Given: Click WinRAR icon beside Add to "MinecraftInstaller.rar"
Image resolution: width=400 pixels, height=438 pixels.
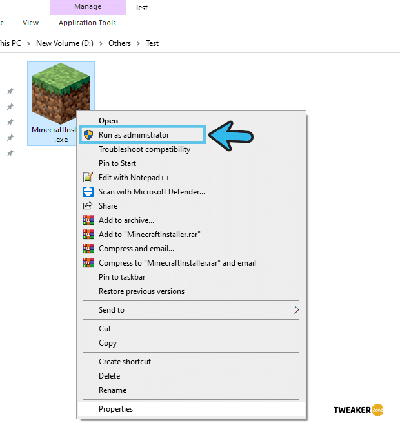Looking at the screenshot, I should tap(88, 235).
